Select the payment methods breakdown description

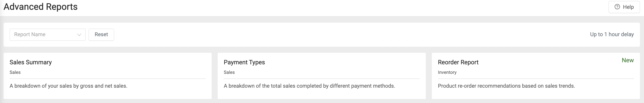pos(309,86)
